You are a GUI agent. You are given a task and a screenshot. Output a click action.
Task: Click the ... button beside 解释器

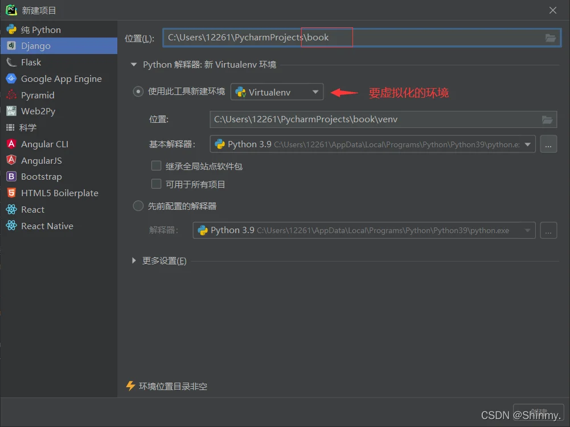[x=548, y=230]
